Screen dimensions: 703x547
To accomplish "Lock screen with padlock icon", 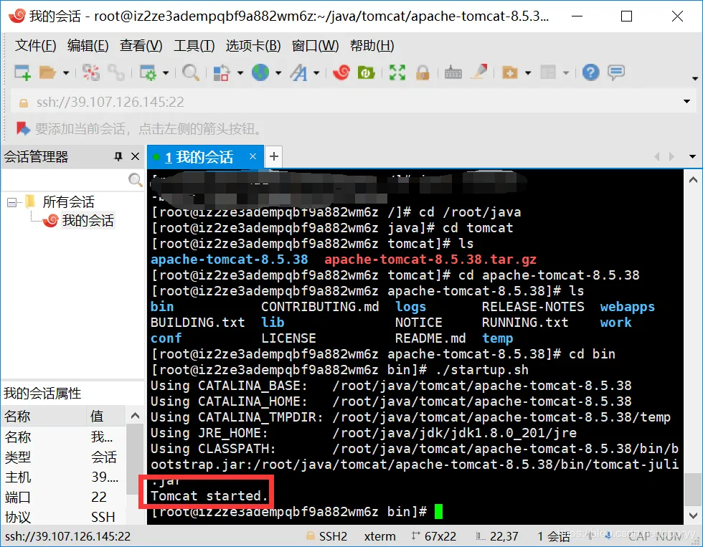I will 423,72.
